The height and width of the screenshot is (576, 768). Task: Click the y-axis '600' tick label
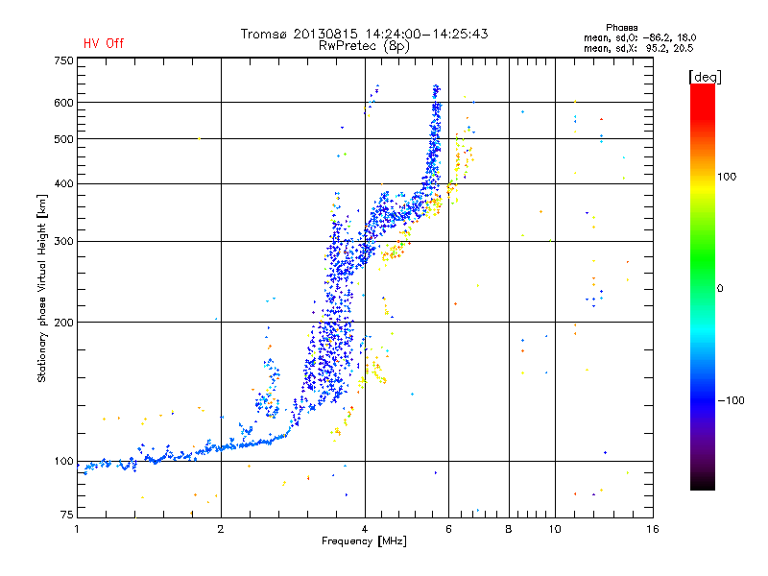click(63, 103)
